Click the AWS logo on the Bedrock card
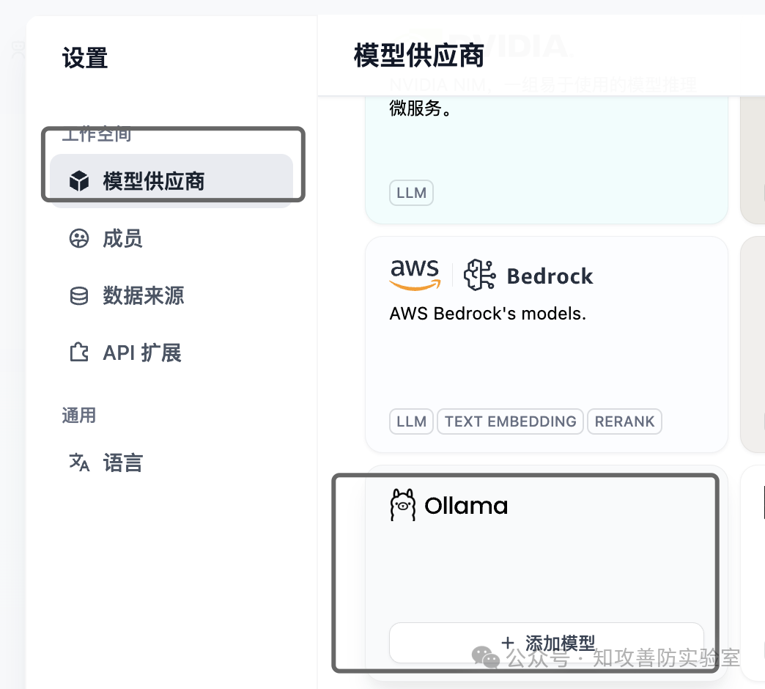Screen dimensions: 765x689 click(415, 273)
